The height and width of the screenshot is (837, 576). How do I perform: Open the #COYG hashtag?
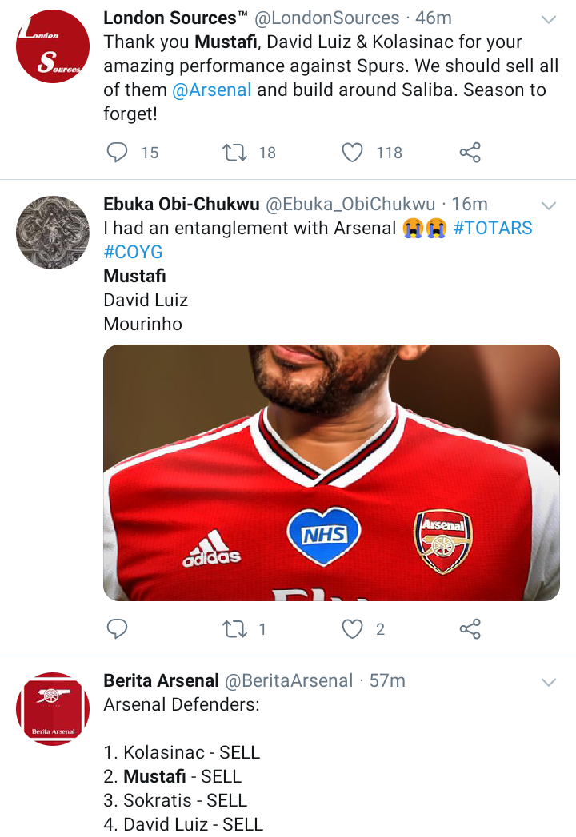(x=133, y=252)
